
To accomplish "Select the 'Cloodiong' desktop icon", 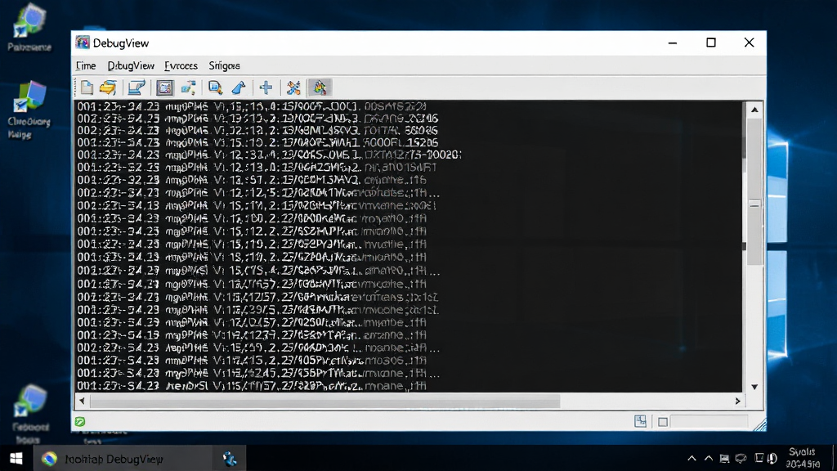I will point(29,110).
